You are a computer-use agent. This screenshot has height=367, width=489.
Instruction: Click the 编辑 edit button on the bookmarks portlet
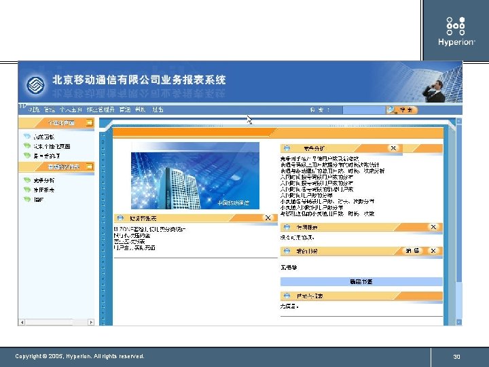(x=412, y=251)
